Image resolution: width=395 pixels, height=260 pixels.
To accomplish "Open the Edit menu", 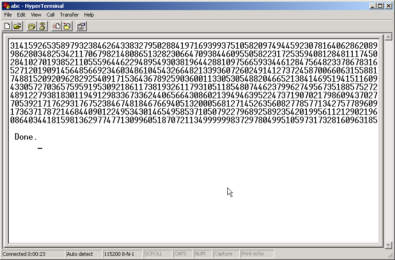I will tap(21, 15).
